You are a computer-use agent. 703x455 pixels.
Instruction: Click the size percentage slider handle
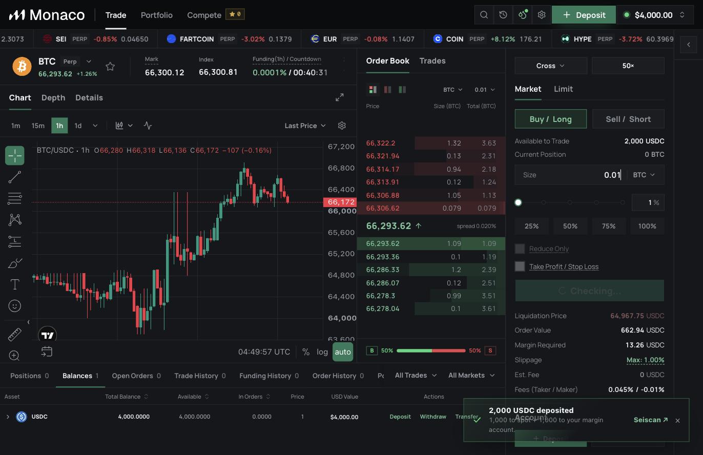pyautogui.click(x=518, y=202)
